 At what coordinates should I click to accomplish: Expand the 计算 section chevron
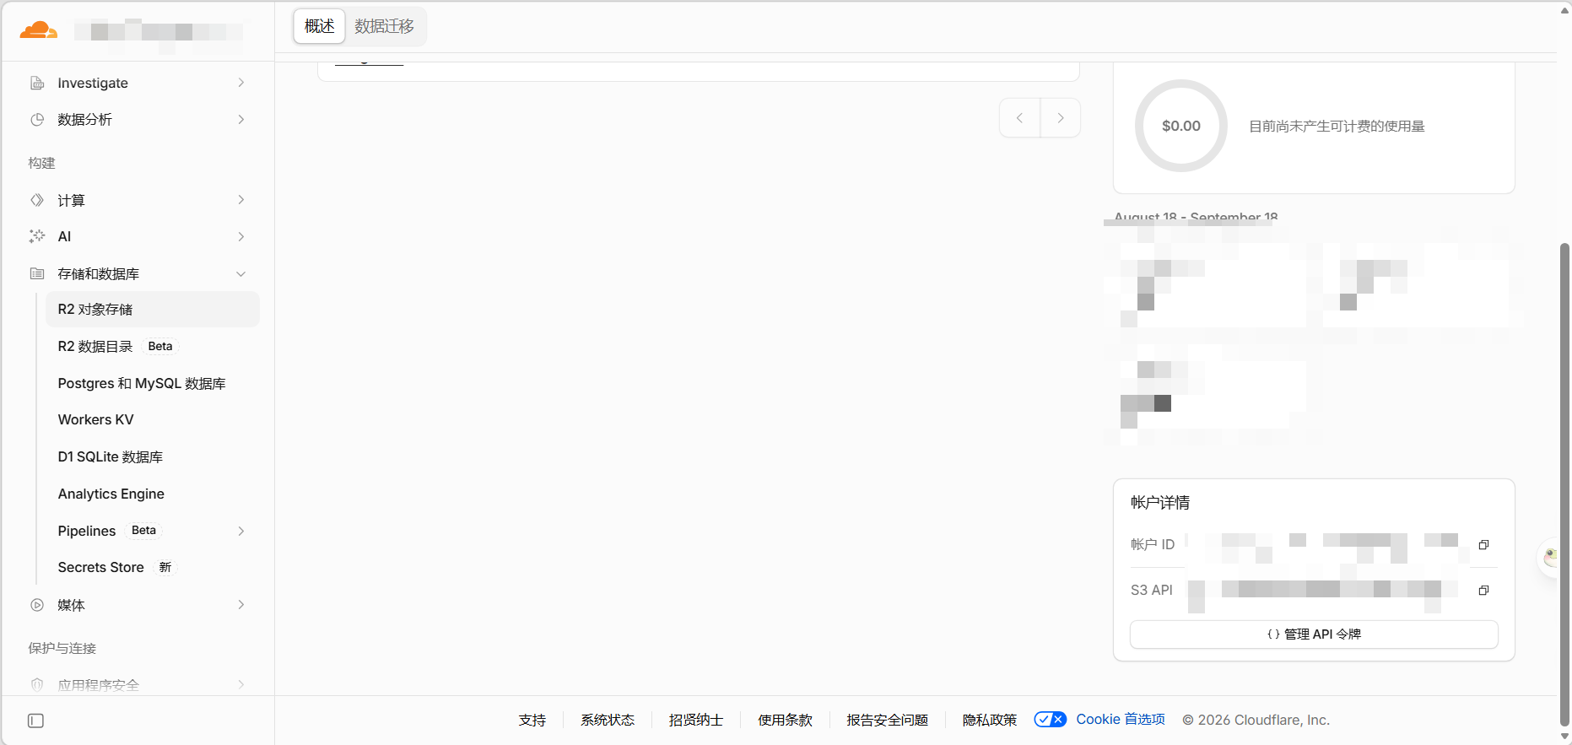241,200
